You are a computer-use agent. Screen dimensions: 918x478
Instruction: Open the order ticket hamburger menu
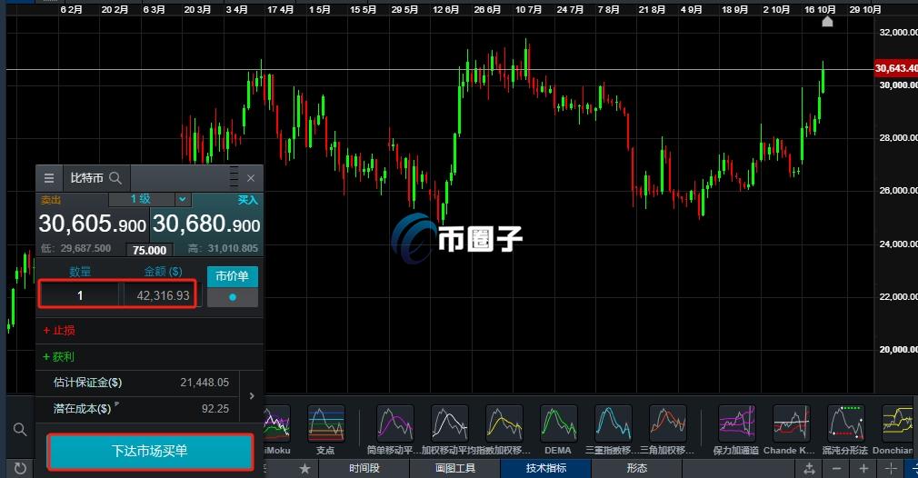coord(49,178)
